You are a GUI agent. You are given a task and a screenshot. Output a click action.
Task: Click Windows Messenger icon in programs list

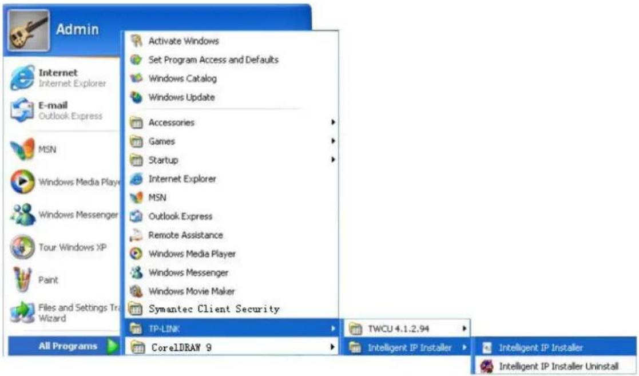point(136,272)
